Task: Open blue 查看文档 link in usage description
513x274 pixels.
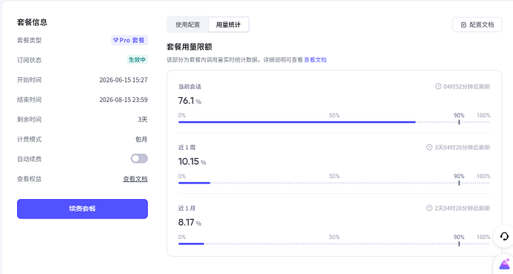Action: 315,59
